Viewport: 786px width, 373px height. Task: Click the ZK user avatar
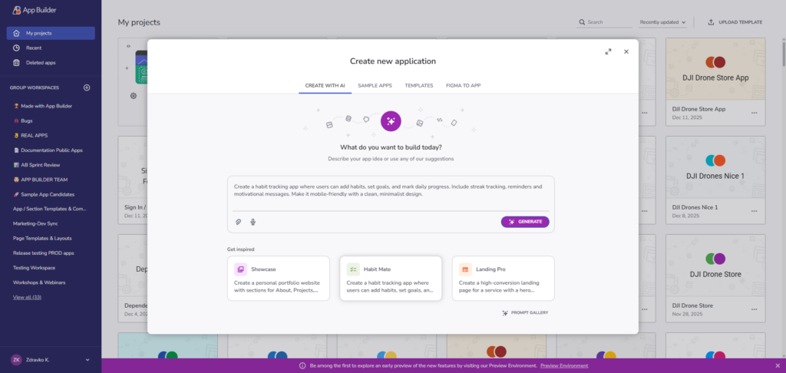coord(17,359)
